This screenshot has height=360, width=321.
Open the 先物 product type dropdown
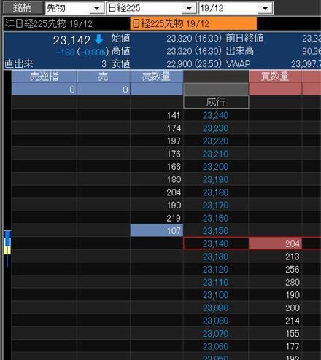click(97, 8)
